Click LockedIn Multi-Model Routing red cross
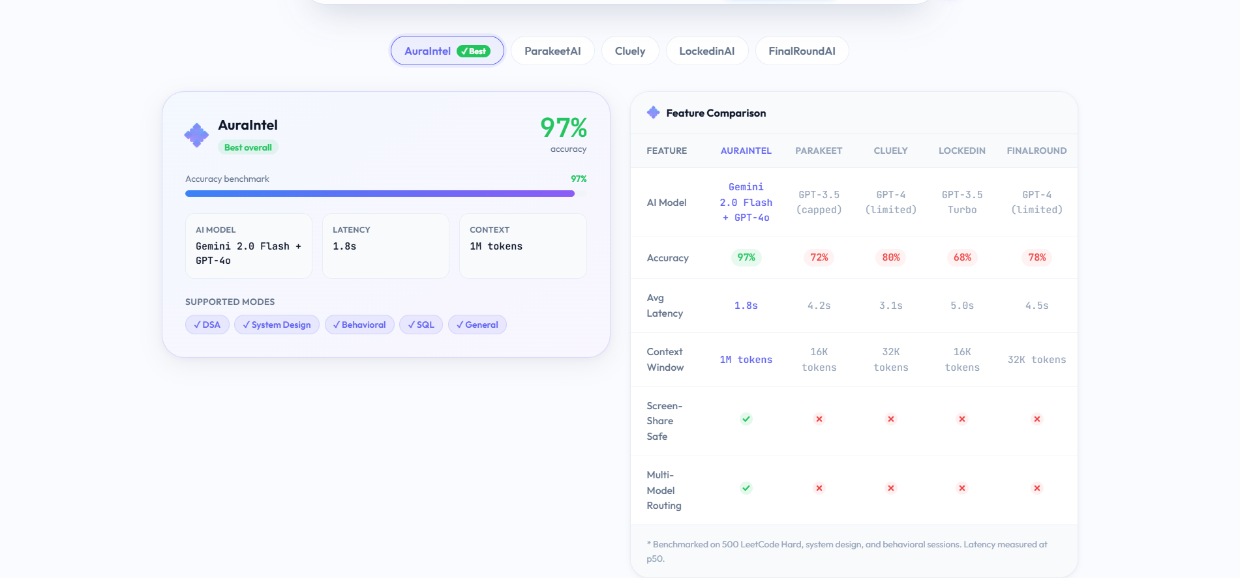This screenshot has height=578, width=1240. pos(962,488)
